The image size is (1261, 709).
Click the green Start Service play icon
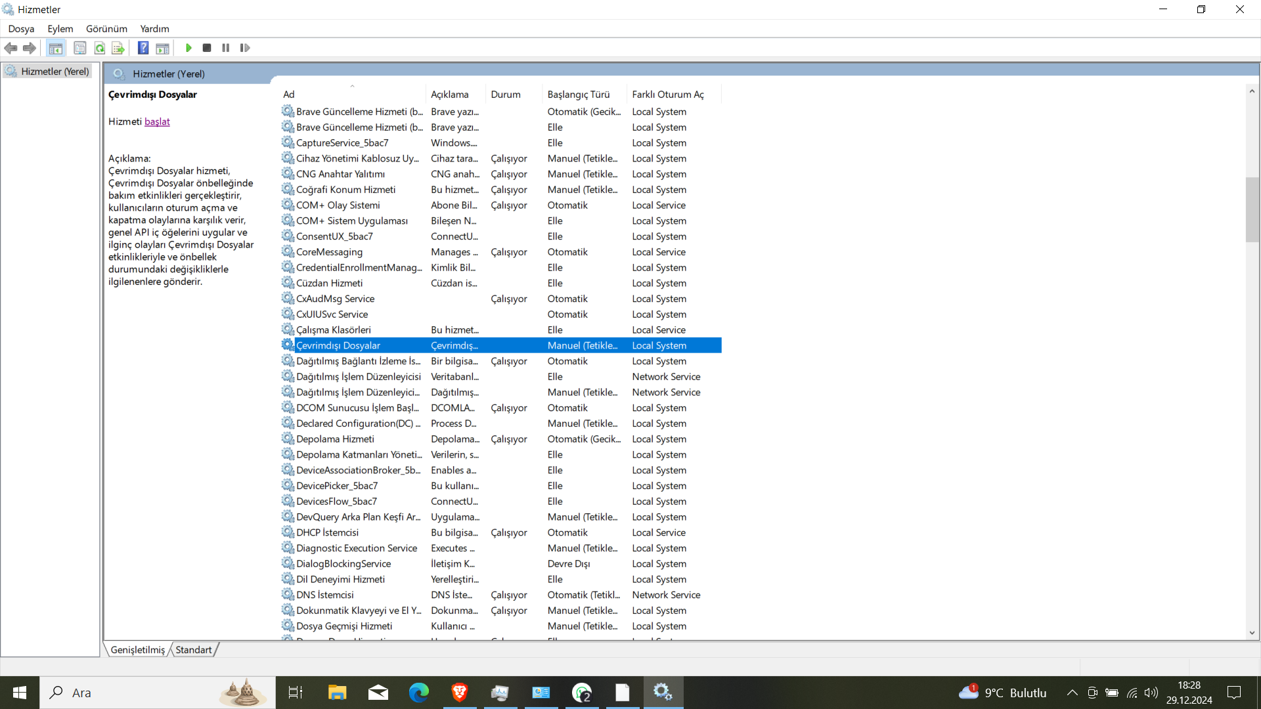point(188,48)
